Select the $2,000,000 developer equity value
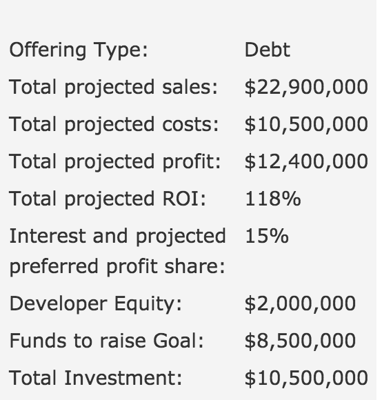The width and height of the screenshot is (382, 400). click(x=300, y=304)
